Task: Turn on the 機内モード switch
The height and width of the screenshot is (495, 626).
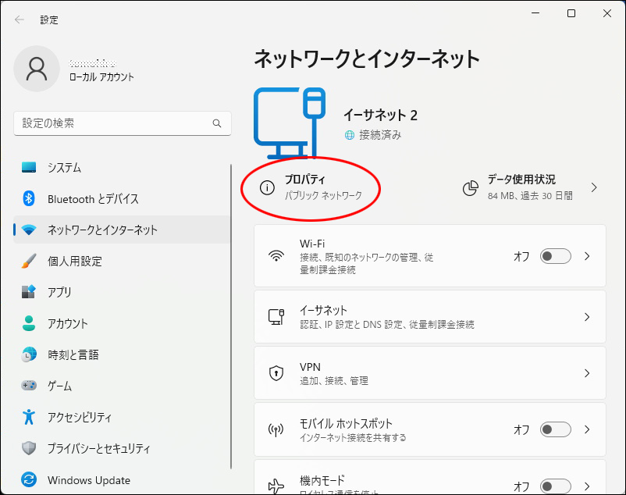Action: (x=556, y=486)
